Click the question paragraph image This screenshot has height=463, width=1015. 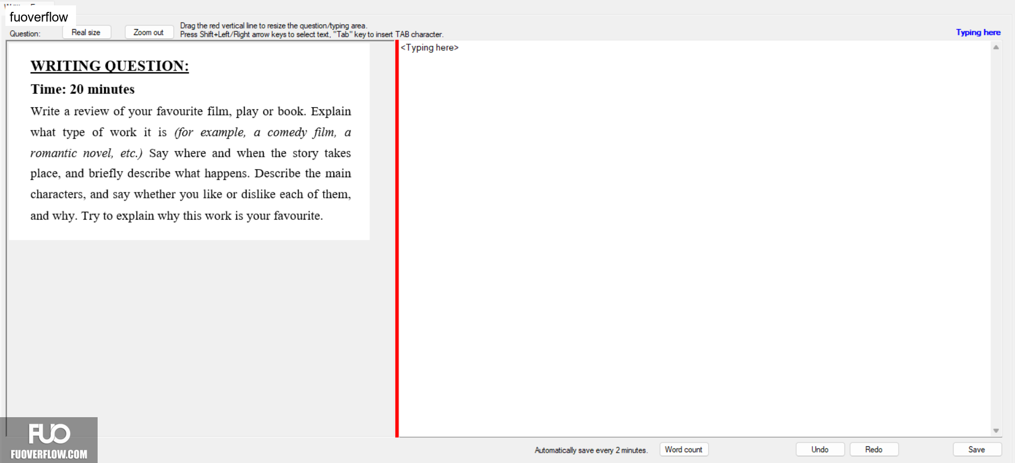(x=189, y=142)
